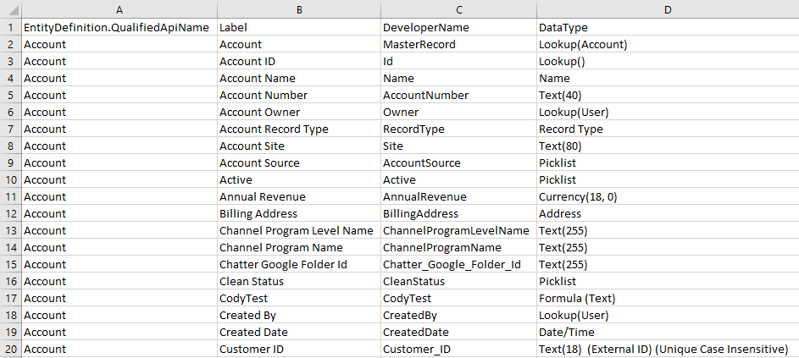Select cell 'Account Site'

click(299, 146)
